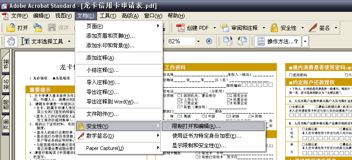Tick the 2 中级 checkbox
The image size is (352, 160).
(x=203, y=116)
